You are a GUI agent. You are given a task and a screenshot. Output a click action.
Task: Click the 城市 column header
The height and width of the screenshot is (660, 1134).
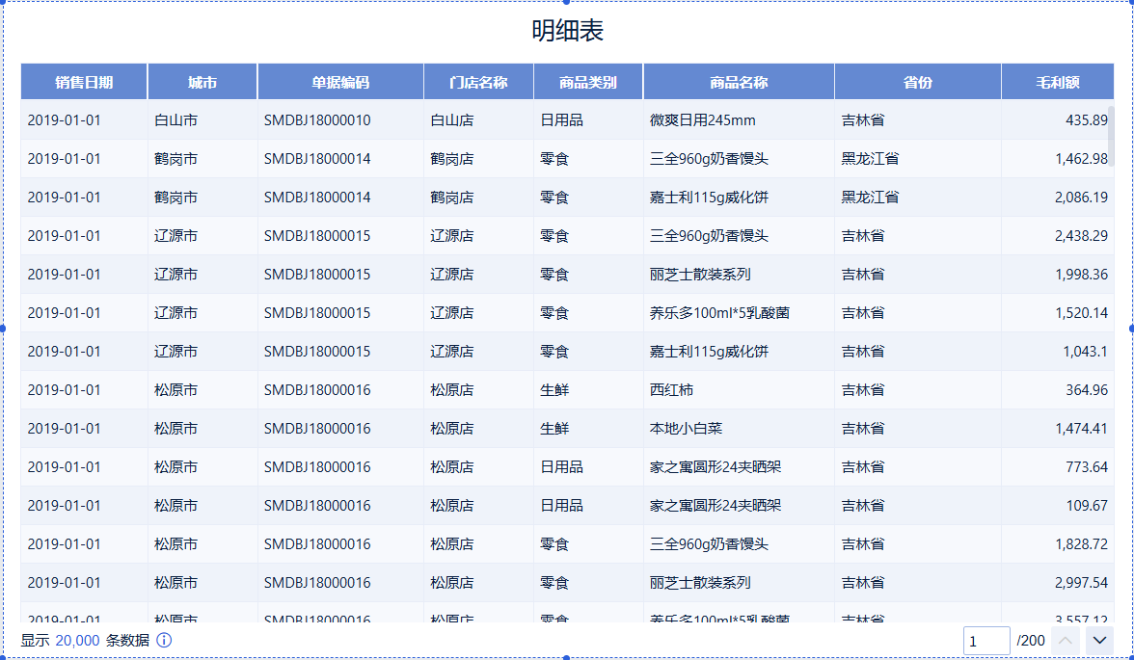[202, 81]
